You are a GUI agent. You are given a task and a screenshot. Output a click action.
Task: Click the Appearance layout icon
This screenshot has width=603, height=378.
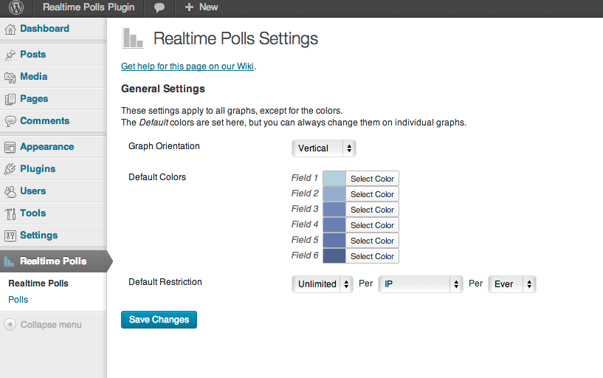[10, 147]
